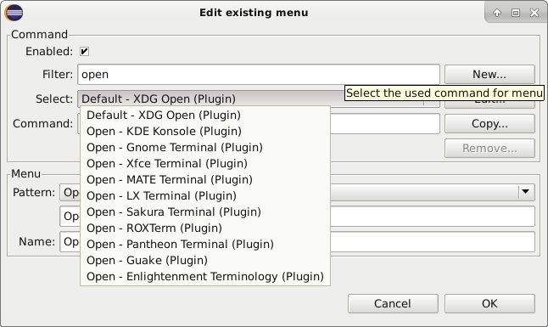Select 'Open - Guake (Plugin)' option
This screenshot has width=548, height=327.
[205, 260]
